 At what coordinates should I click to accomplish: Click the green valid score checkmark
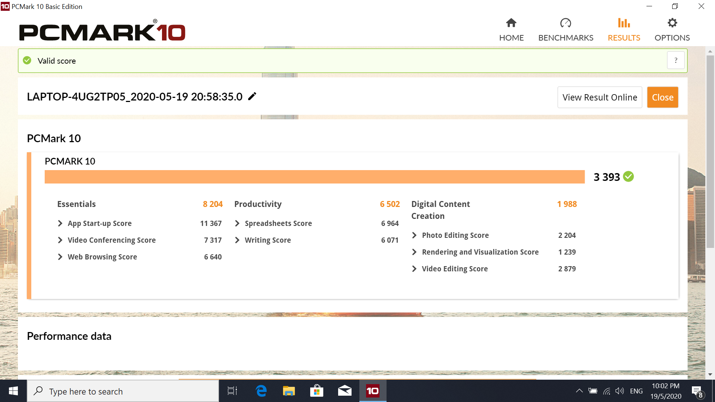pos(27,60)
